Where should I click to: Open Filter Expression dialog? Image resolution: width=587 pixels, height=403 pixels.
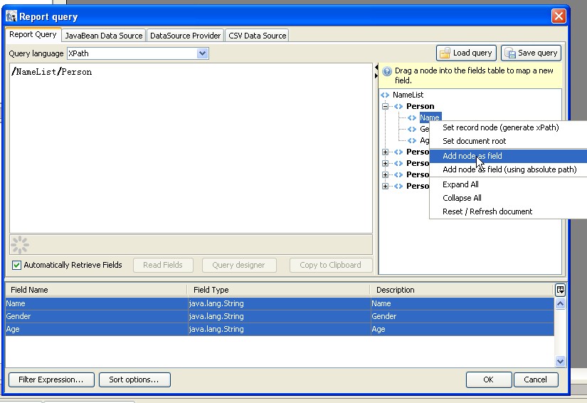click(51, 380)
